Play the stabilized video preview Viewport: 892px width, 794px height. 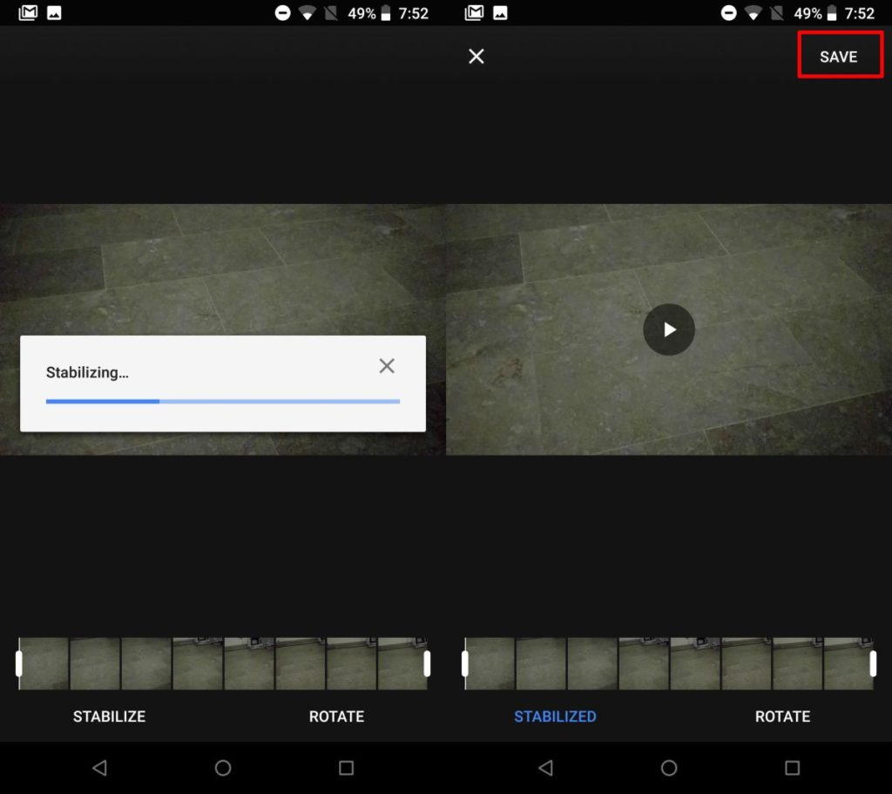pyautogui.click(x=668, y=329)
